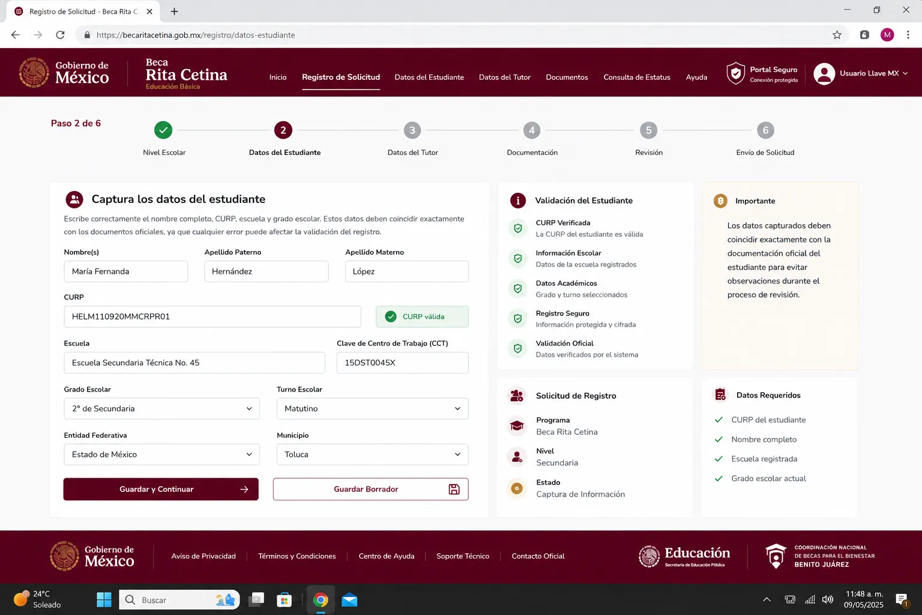Open Ayuda in the navigation
The width and height of the screenshot is (922, 615).
696,77
